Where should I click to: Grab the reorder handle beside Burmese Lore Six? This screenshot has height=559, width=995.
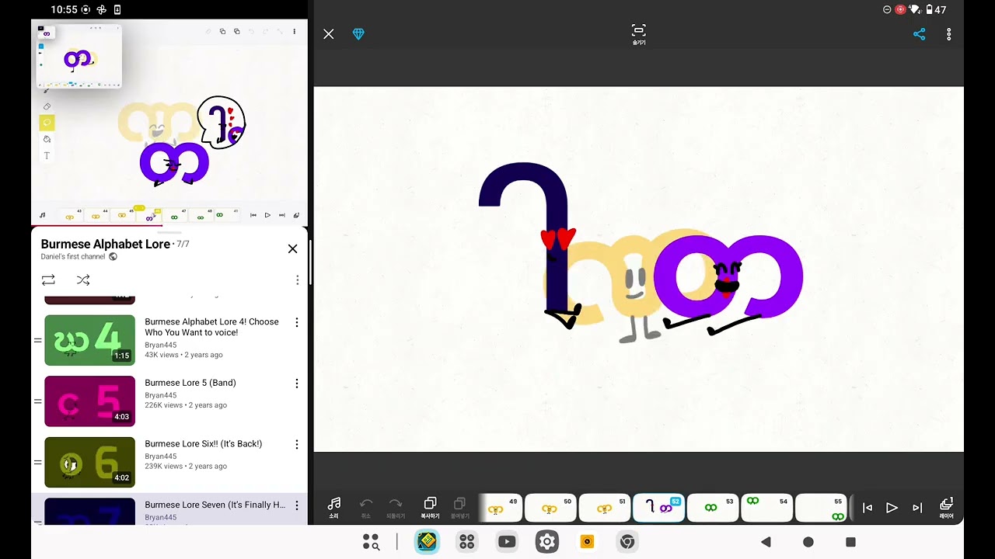tap(37, 462)
